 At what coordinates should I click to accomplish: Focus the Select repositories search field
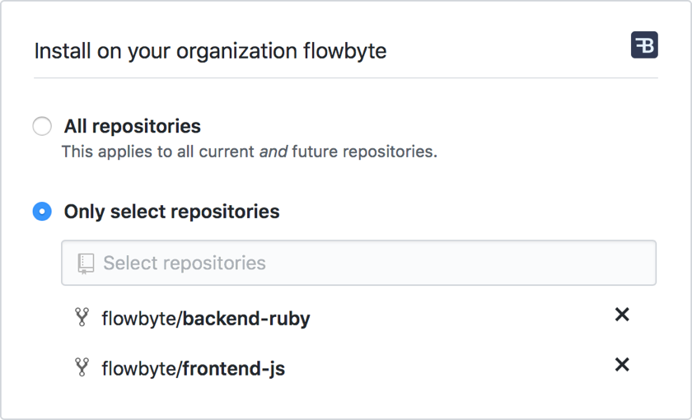coord(371,263)
